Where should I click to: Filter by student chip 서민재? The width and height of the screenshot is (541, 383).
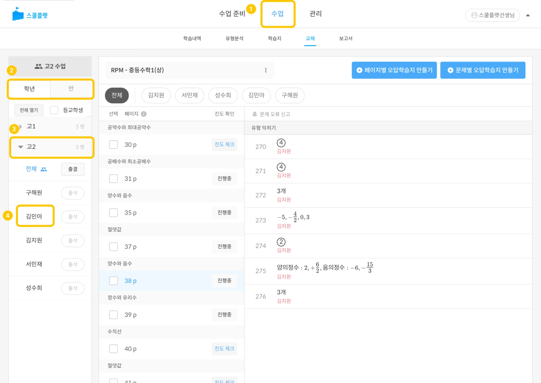(x=189, y=95)
